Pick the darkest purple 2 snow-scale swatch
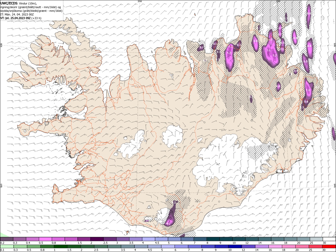The image size is (336, 252). (97, 239)
